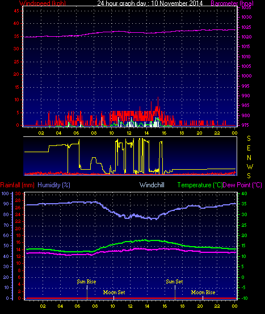Click the 12 hour tick under windspeed graph
The image size is (265, 314).
pos(129,133)
